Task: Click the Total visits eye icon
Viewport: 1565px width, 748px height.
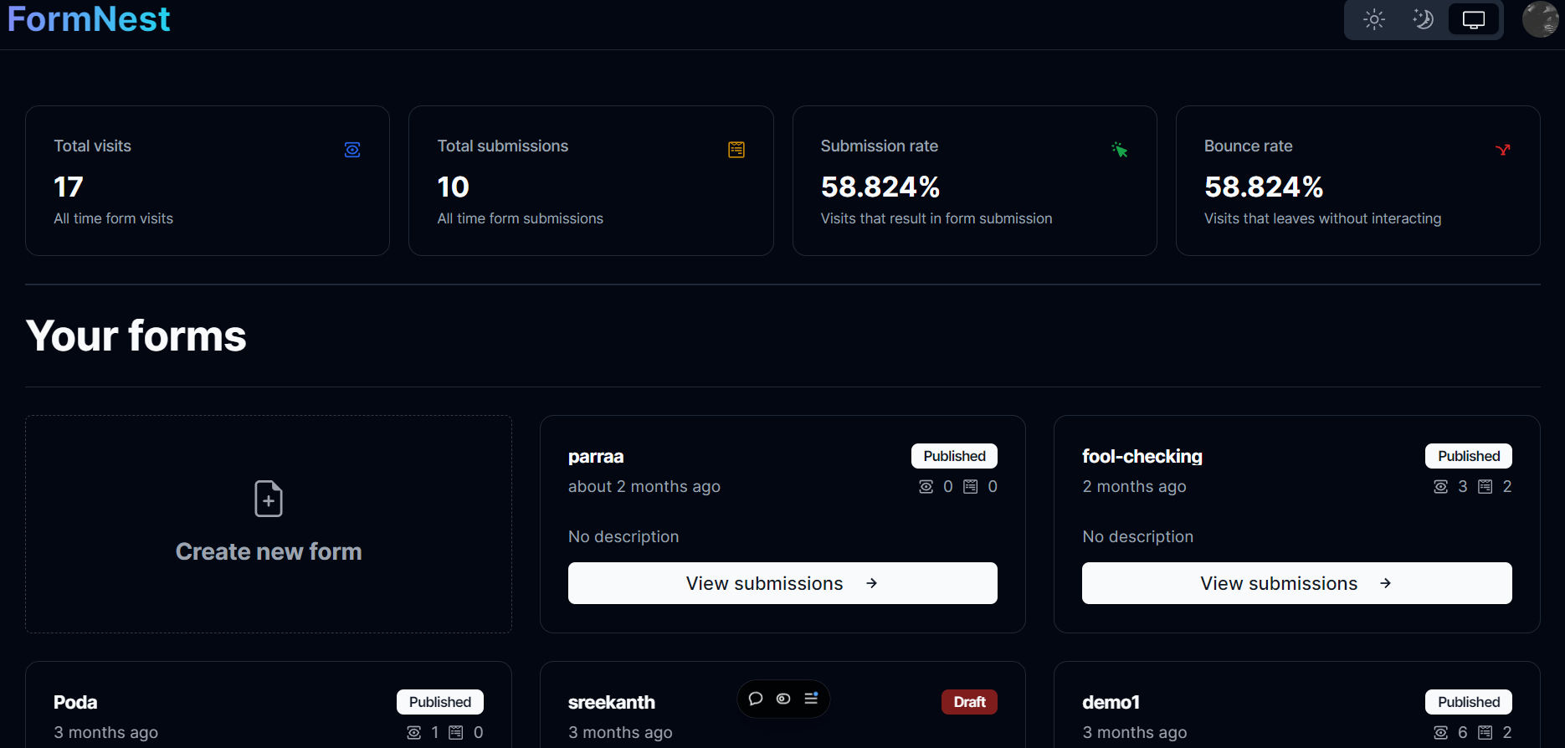Action: [x=352, y=150]
